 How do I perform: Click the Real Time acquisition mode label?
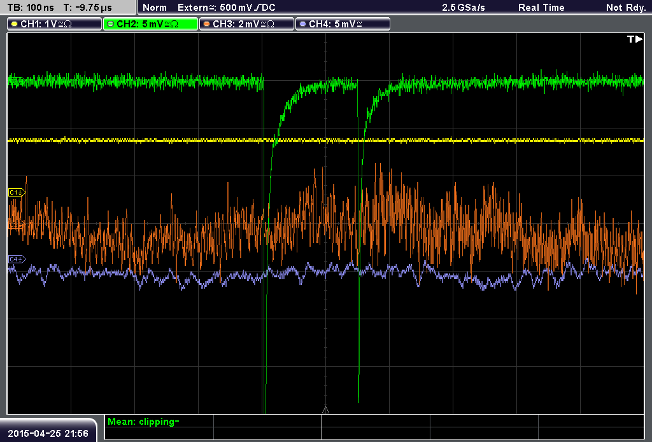click(541, 8)
